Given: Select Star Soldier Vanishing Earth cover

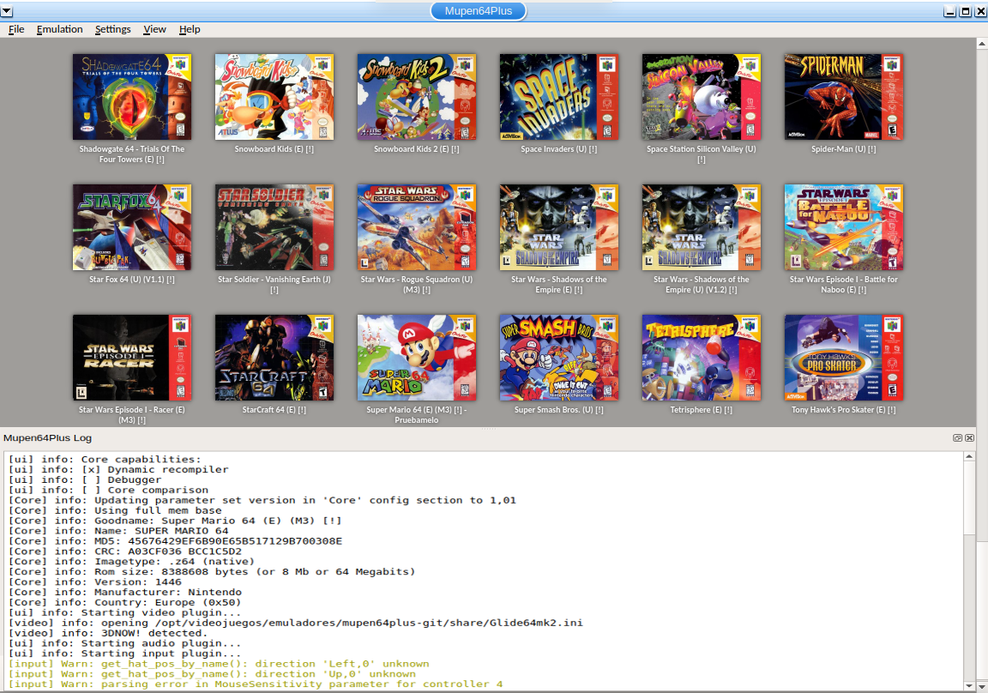Looking at the screenshot, I should 274,226.
